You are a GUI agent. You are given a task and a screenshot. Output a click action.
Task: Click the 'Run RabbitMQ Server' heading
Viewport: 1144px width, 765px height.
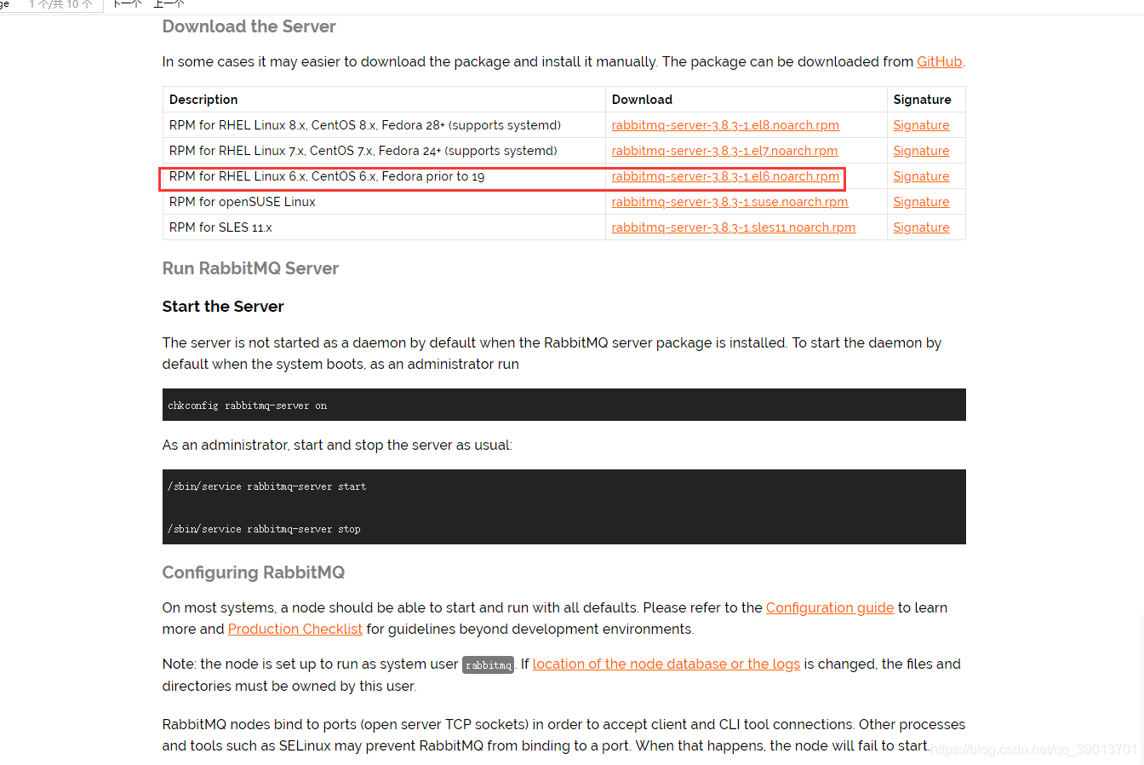pyautogui.click(x=250, y=268)
